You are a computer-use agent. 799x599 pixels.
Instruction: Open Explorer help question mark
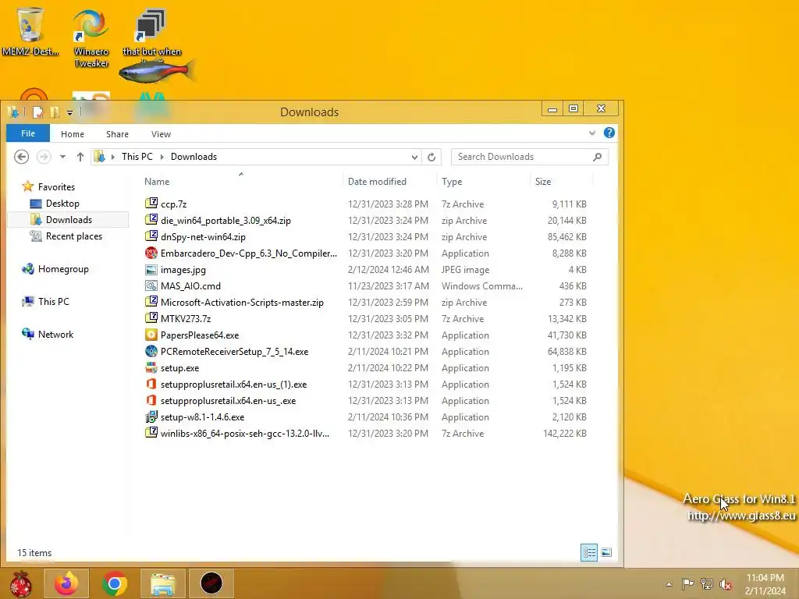[609, 133]
